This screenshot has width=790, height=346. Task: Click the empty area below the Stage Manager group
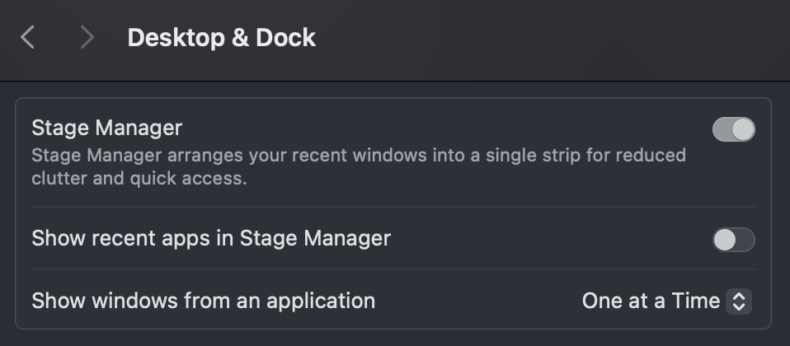395,339
